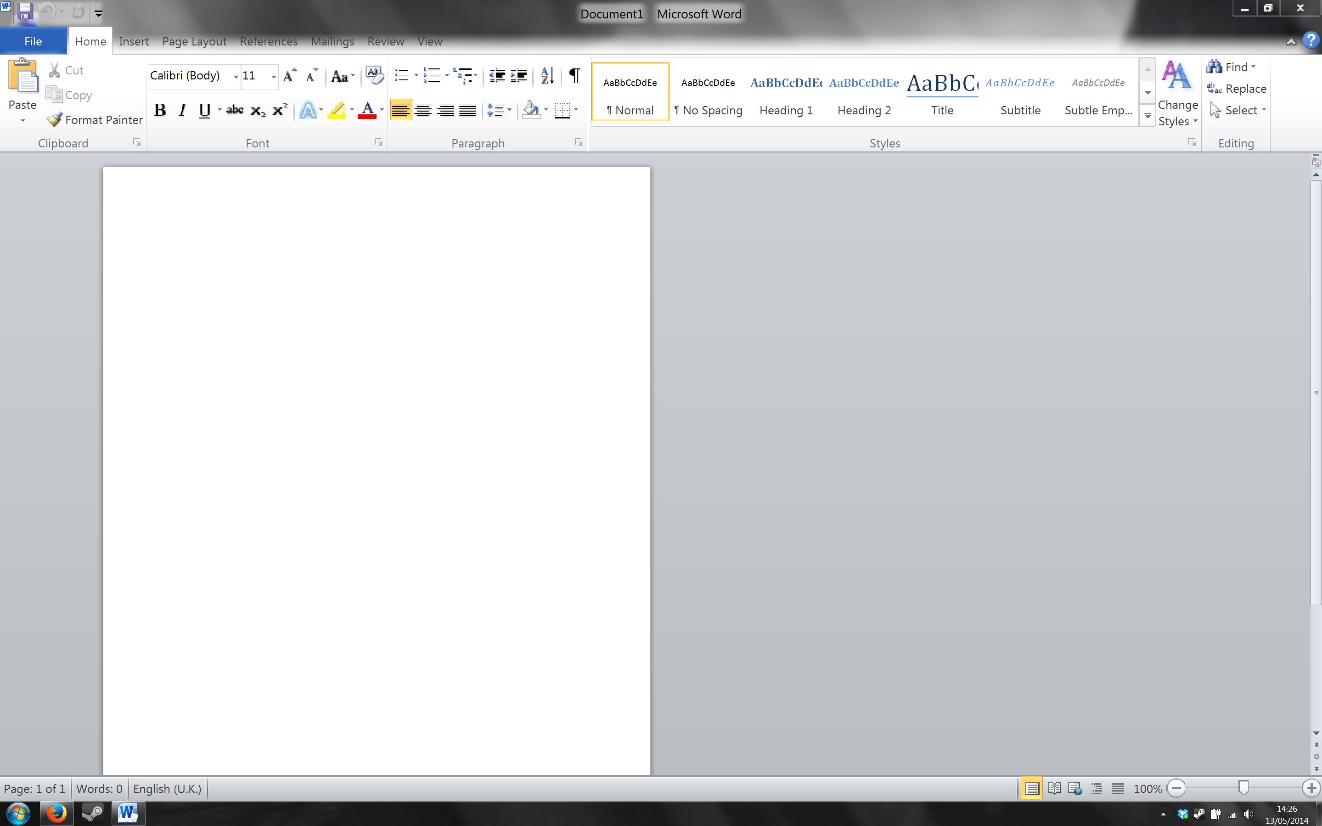Switch to Draft view icon
The height and width of the screenshot is (826, 1322).
[x=1118, y=788]
